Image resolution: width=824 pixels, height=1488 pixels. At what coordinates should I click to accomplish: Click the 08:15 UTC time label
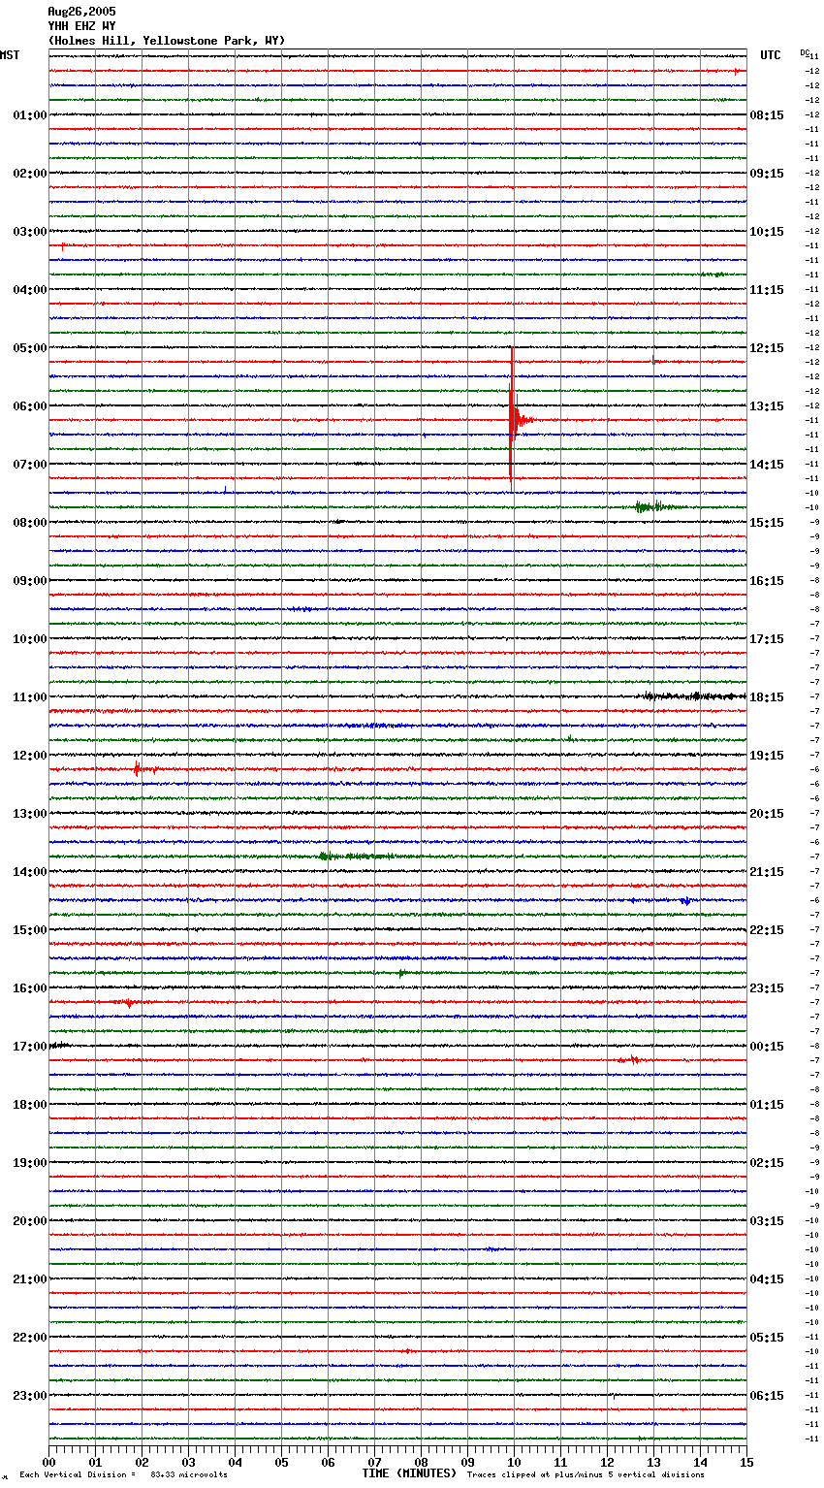click(x=767, y=115)
